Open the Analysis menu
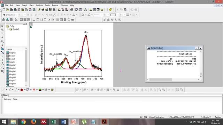223x125 pixels. click(39, 5)
